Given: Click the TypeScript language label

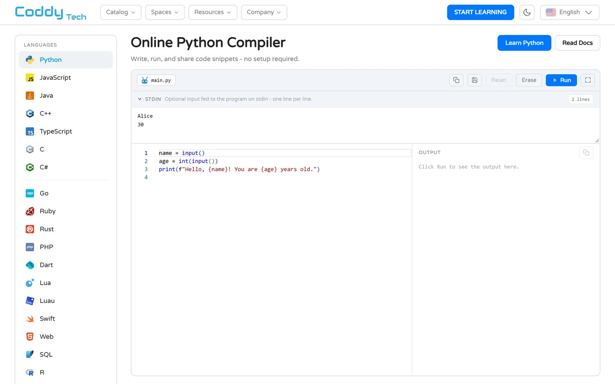Looking at the screenshot, I should (x=56, y=132).
